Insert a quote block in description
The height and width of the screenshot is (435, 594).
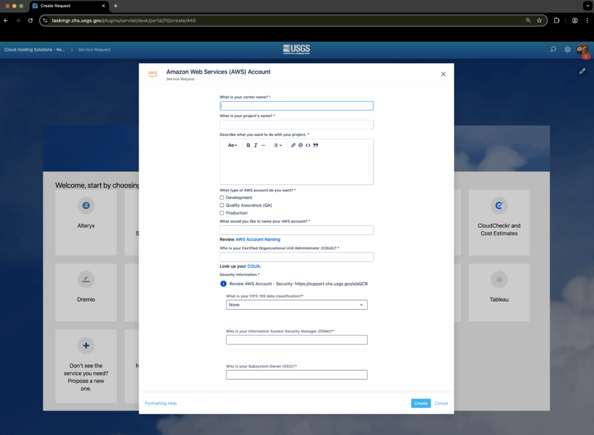click(316, 145)
